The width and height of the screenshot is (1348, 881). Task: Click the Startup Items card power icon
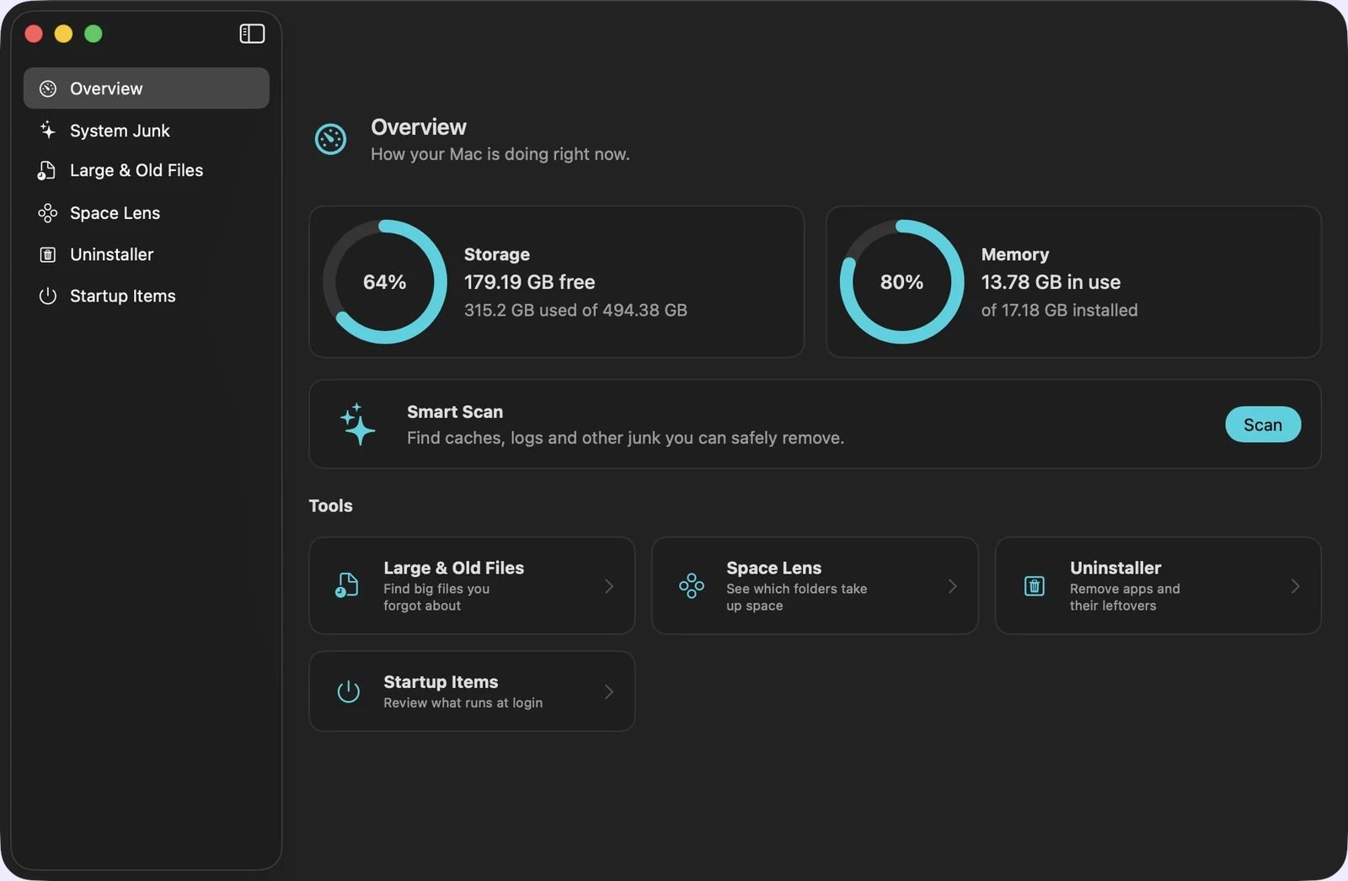349,691
